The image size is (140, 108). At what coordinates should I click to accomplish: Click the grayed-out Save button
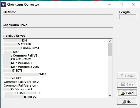[127, 84]
